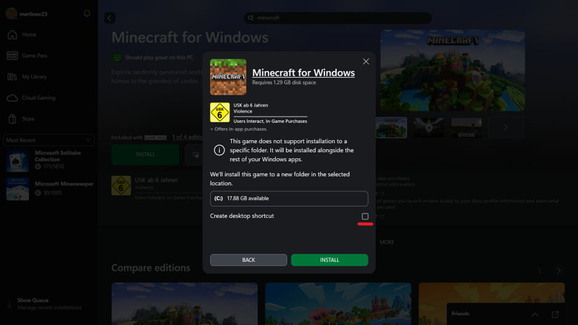Click the Game Pass badge next to Included with

tap(155, 137)
